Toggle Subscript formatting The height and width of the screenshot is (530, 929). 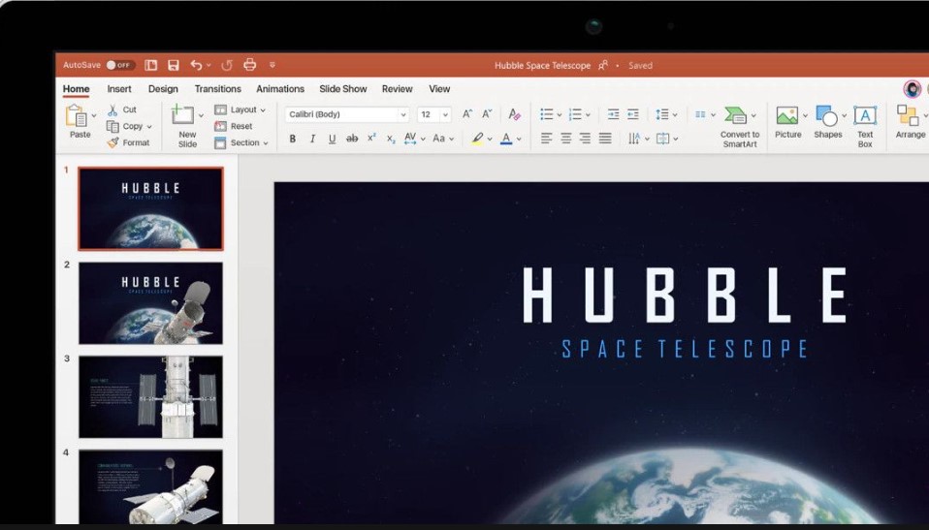[x=391, y=140]
